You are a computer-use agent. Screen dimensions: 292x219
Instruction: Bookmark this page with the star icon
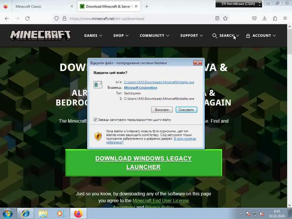point(225,18)
